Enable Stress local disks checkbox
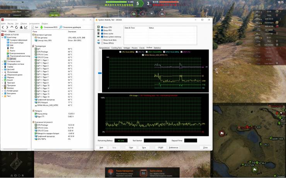The width and height of the screenshot is (286, 178). tap(102, 40)
